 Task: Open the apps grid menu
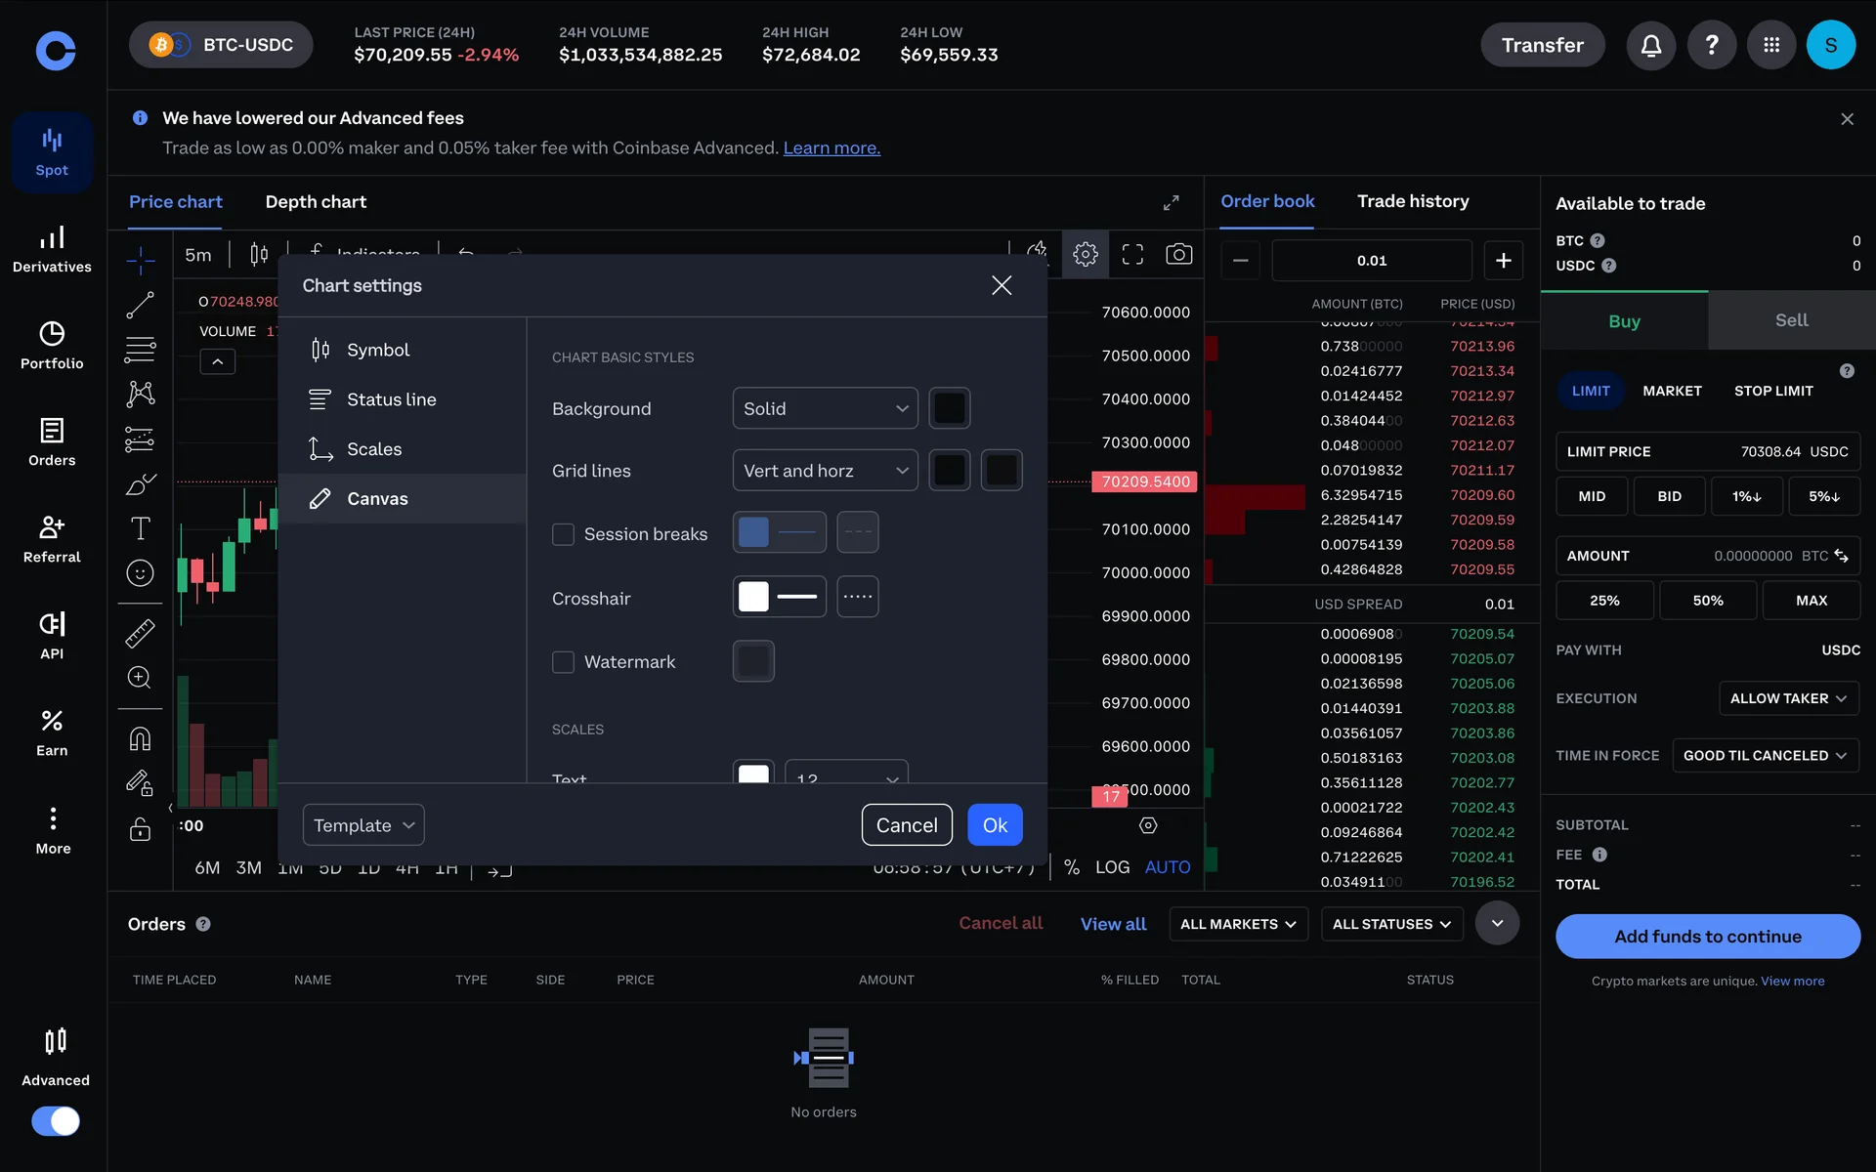1770,45
